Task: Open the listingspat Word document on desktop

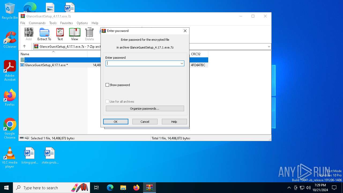Action: pos(30,155)
